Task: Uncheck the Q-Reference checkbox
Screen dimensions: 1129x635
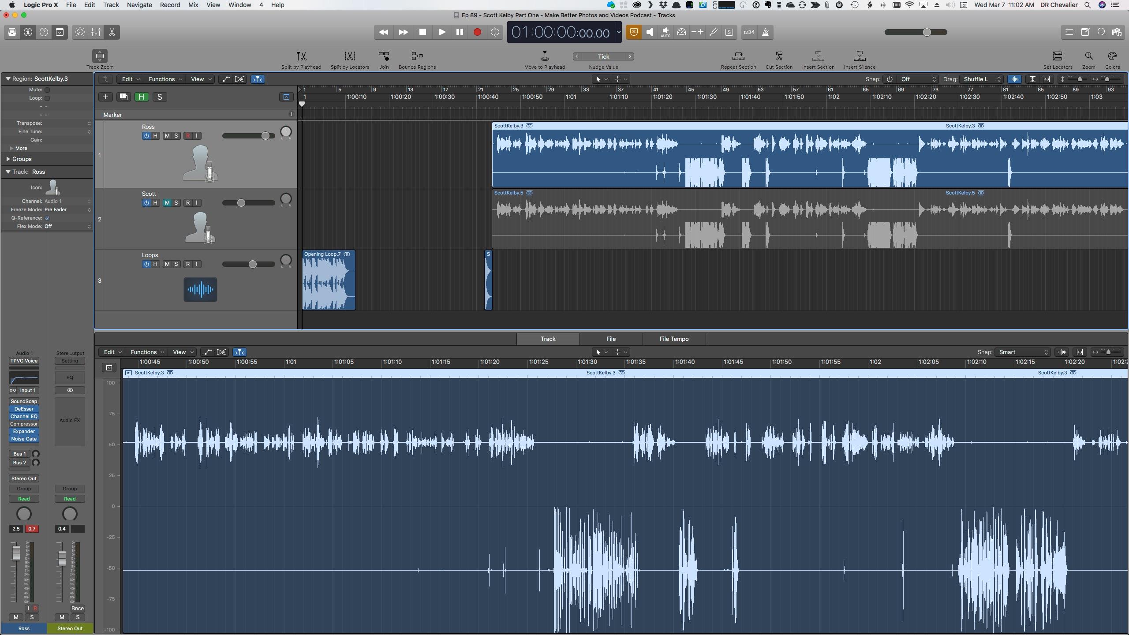Action: pos(47,218)
